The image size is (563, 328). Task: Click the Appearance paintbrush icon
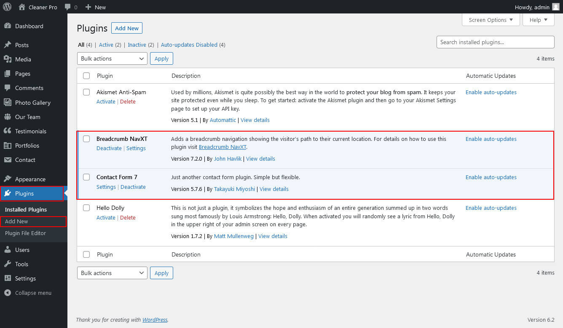tap(8, 179)
